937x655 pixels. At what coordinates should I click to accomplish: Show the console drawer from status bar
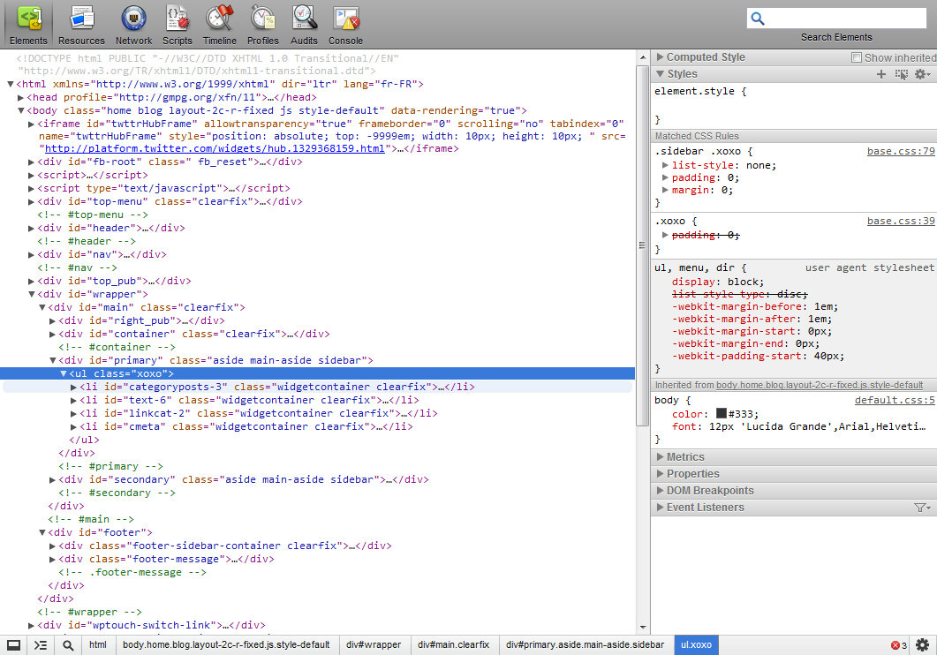coord(41,645)
